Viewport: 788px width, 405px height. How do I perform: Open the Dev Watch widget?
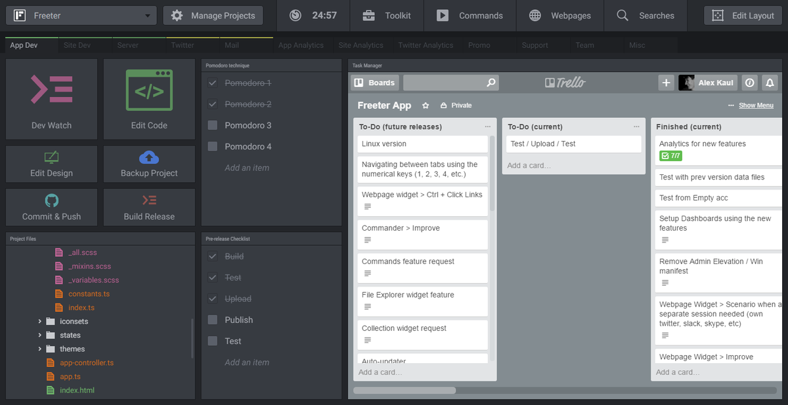(x=51, y=98)
